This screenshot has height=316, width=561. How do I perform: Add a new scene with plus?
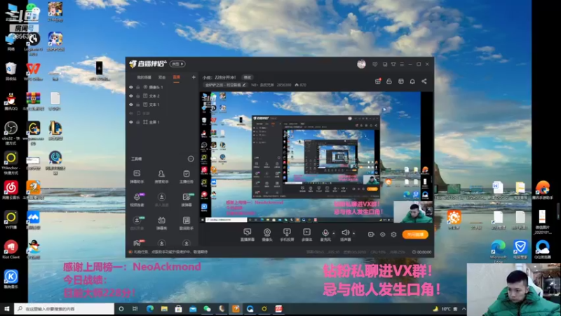point(194,77)
